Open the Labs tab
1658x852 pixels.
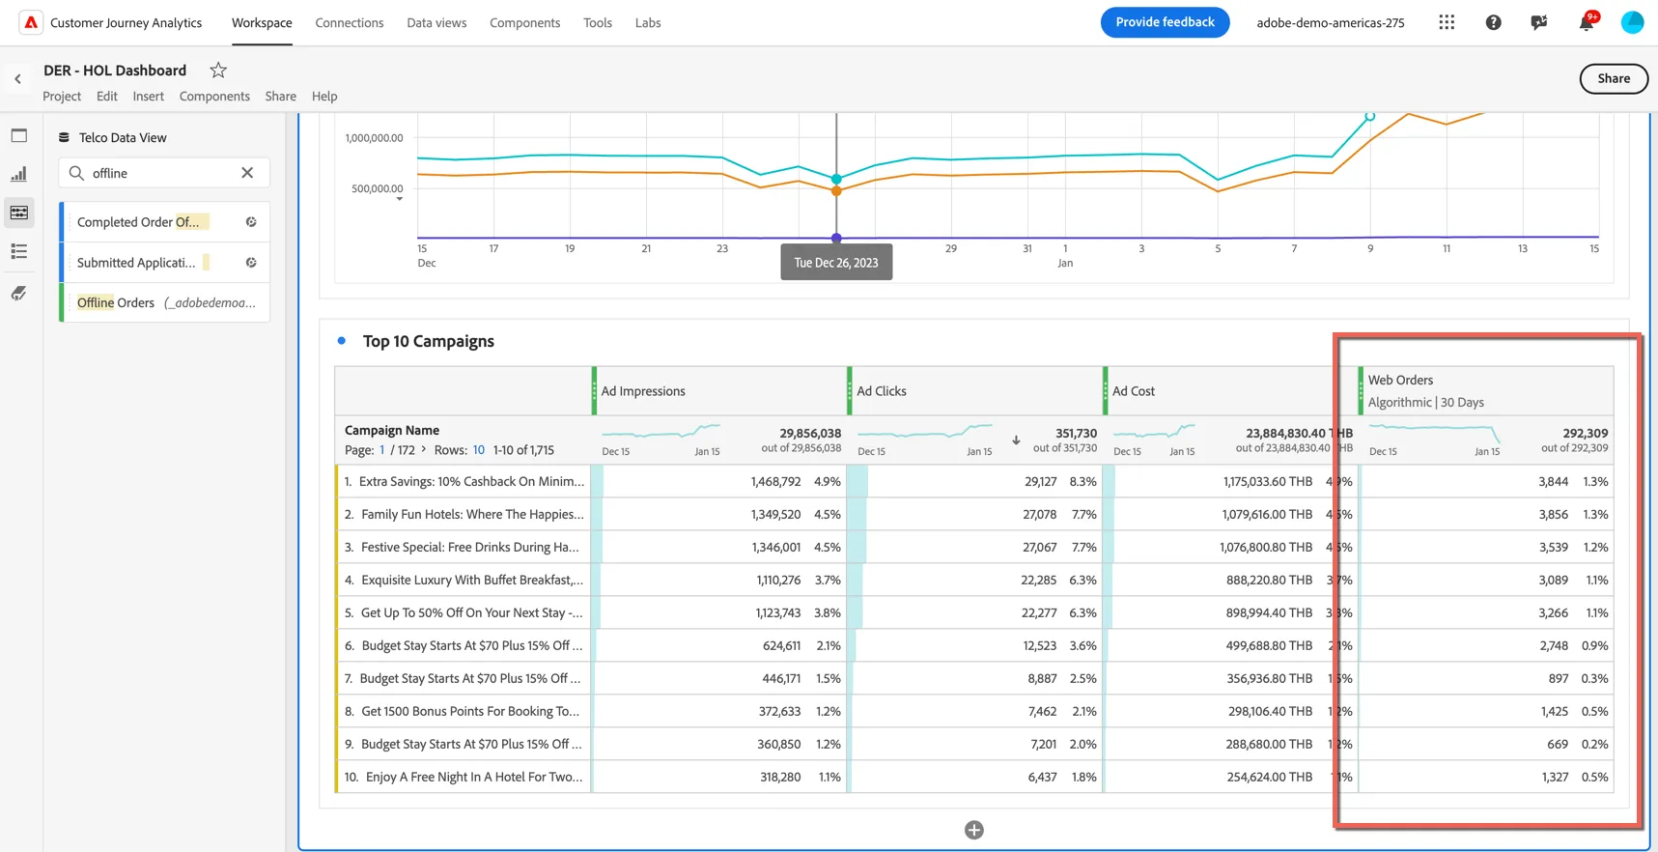tap(648, 22)
